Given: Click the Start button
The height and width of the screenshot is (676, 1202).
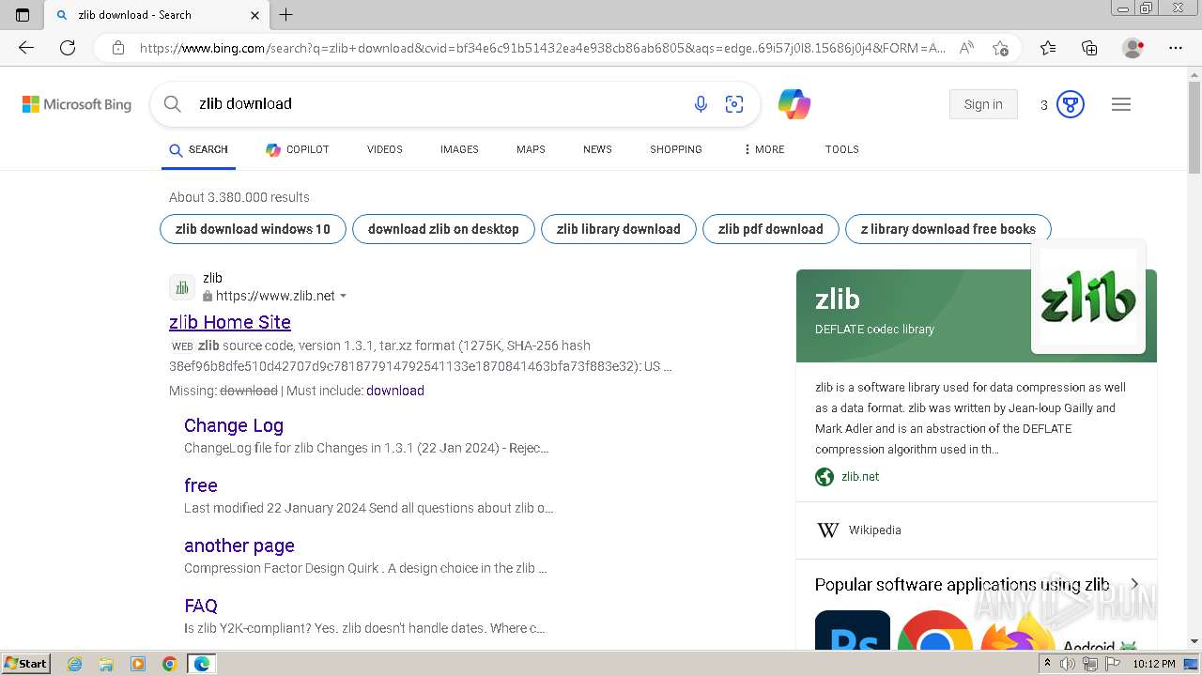Looking at the screenshot, I should 25,664.
